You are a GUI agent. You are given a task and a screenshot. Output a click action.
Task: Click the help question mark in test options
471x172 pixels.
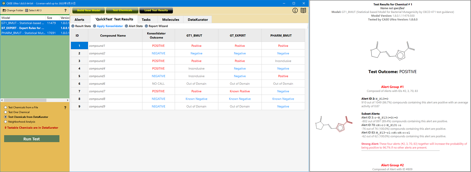coord(65,107)
